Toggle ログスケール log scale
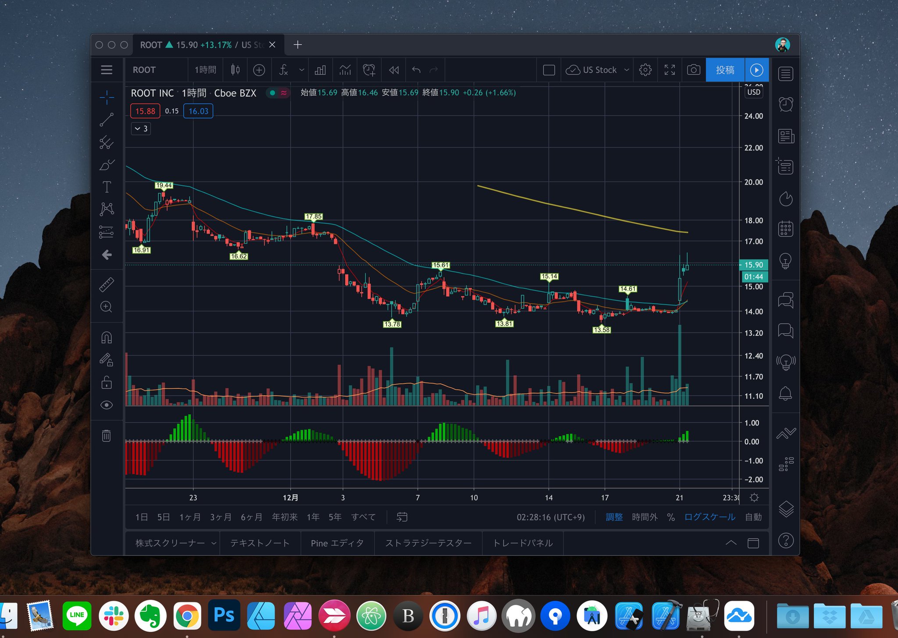 tap(710, 517)
